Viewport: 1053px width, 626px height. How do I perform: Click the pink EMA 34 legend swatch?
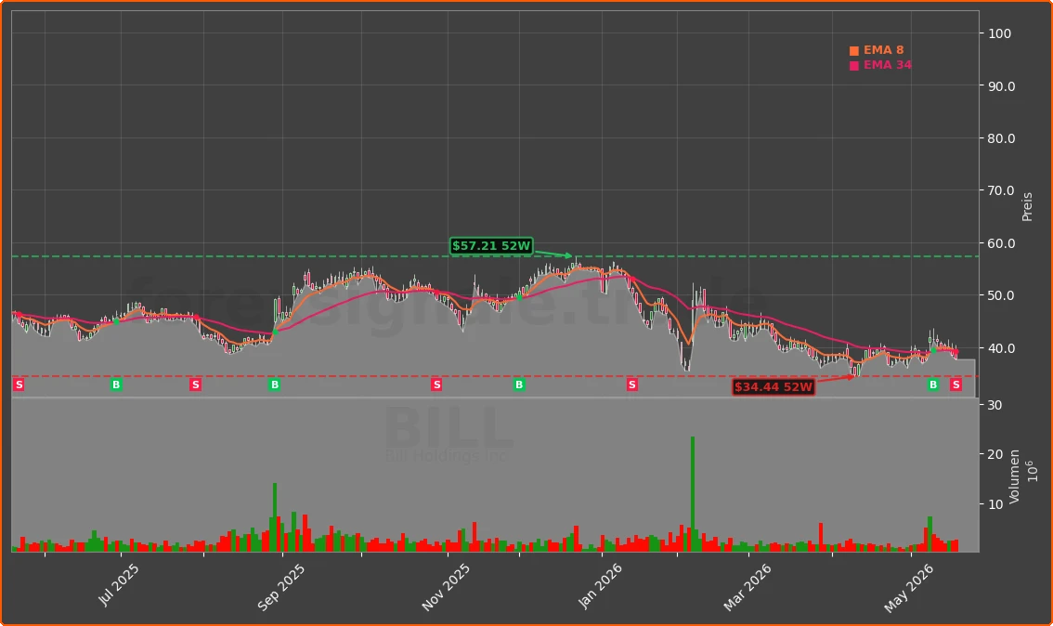854,66
